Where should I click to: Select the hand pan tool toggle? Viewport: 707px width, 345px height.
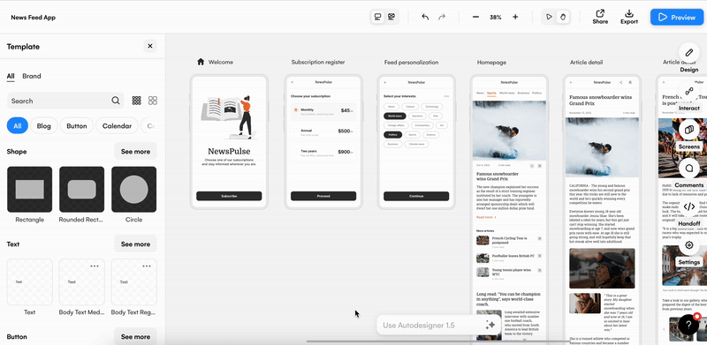[x=563, y=17]
